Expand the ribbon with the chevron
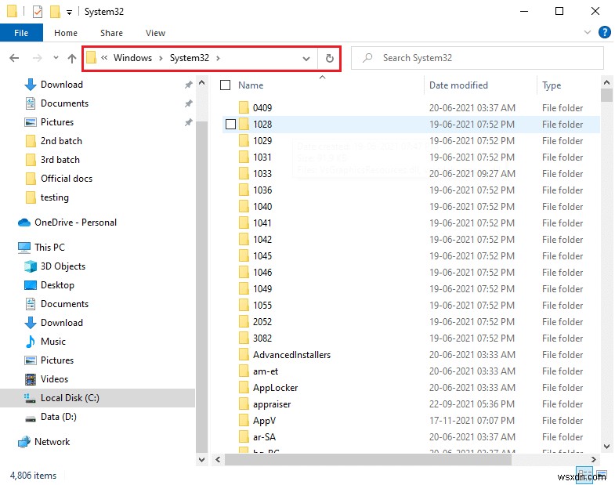 (587, 32)
